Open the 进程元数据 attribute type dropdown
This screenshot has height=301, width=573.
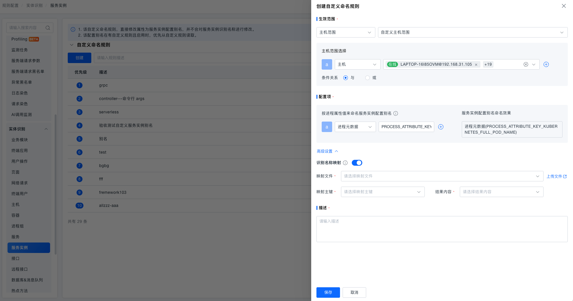coord(355,127)
